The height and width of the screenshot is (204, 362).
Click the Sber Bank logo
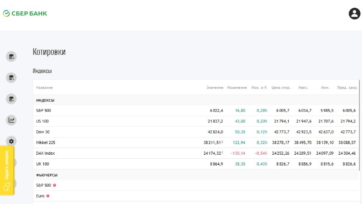(x=25, y=14)
